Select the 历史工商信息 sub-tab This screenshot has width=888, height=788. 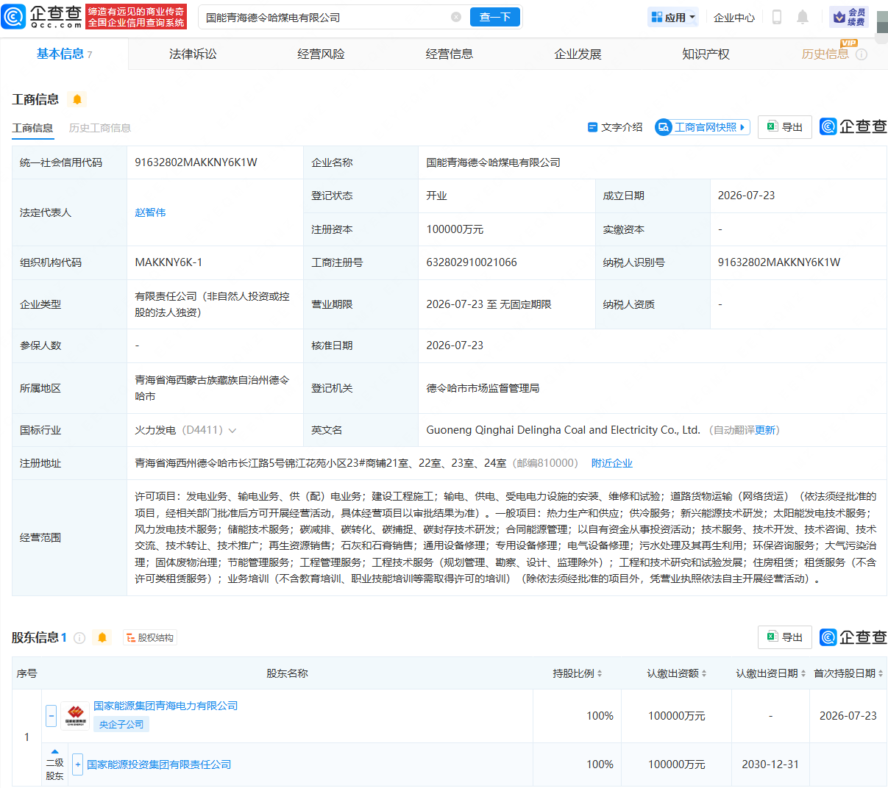point(100,128)
